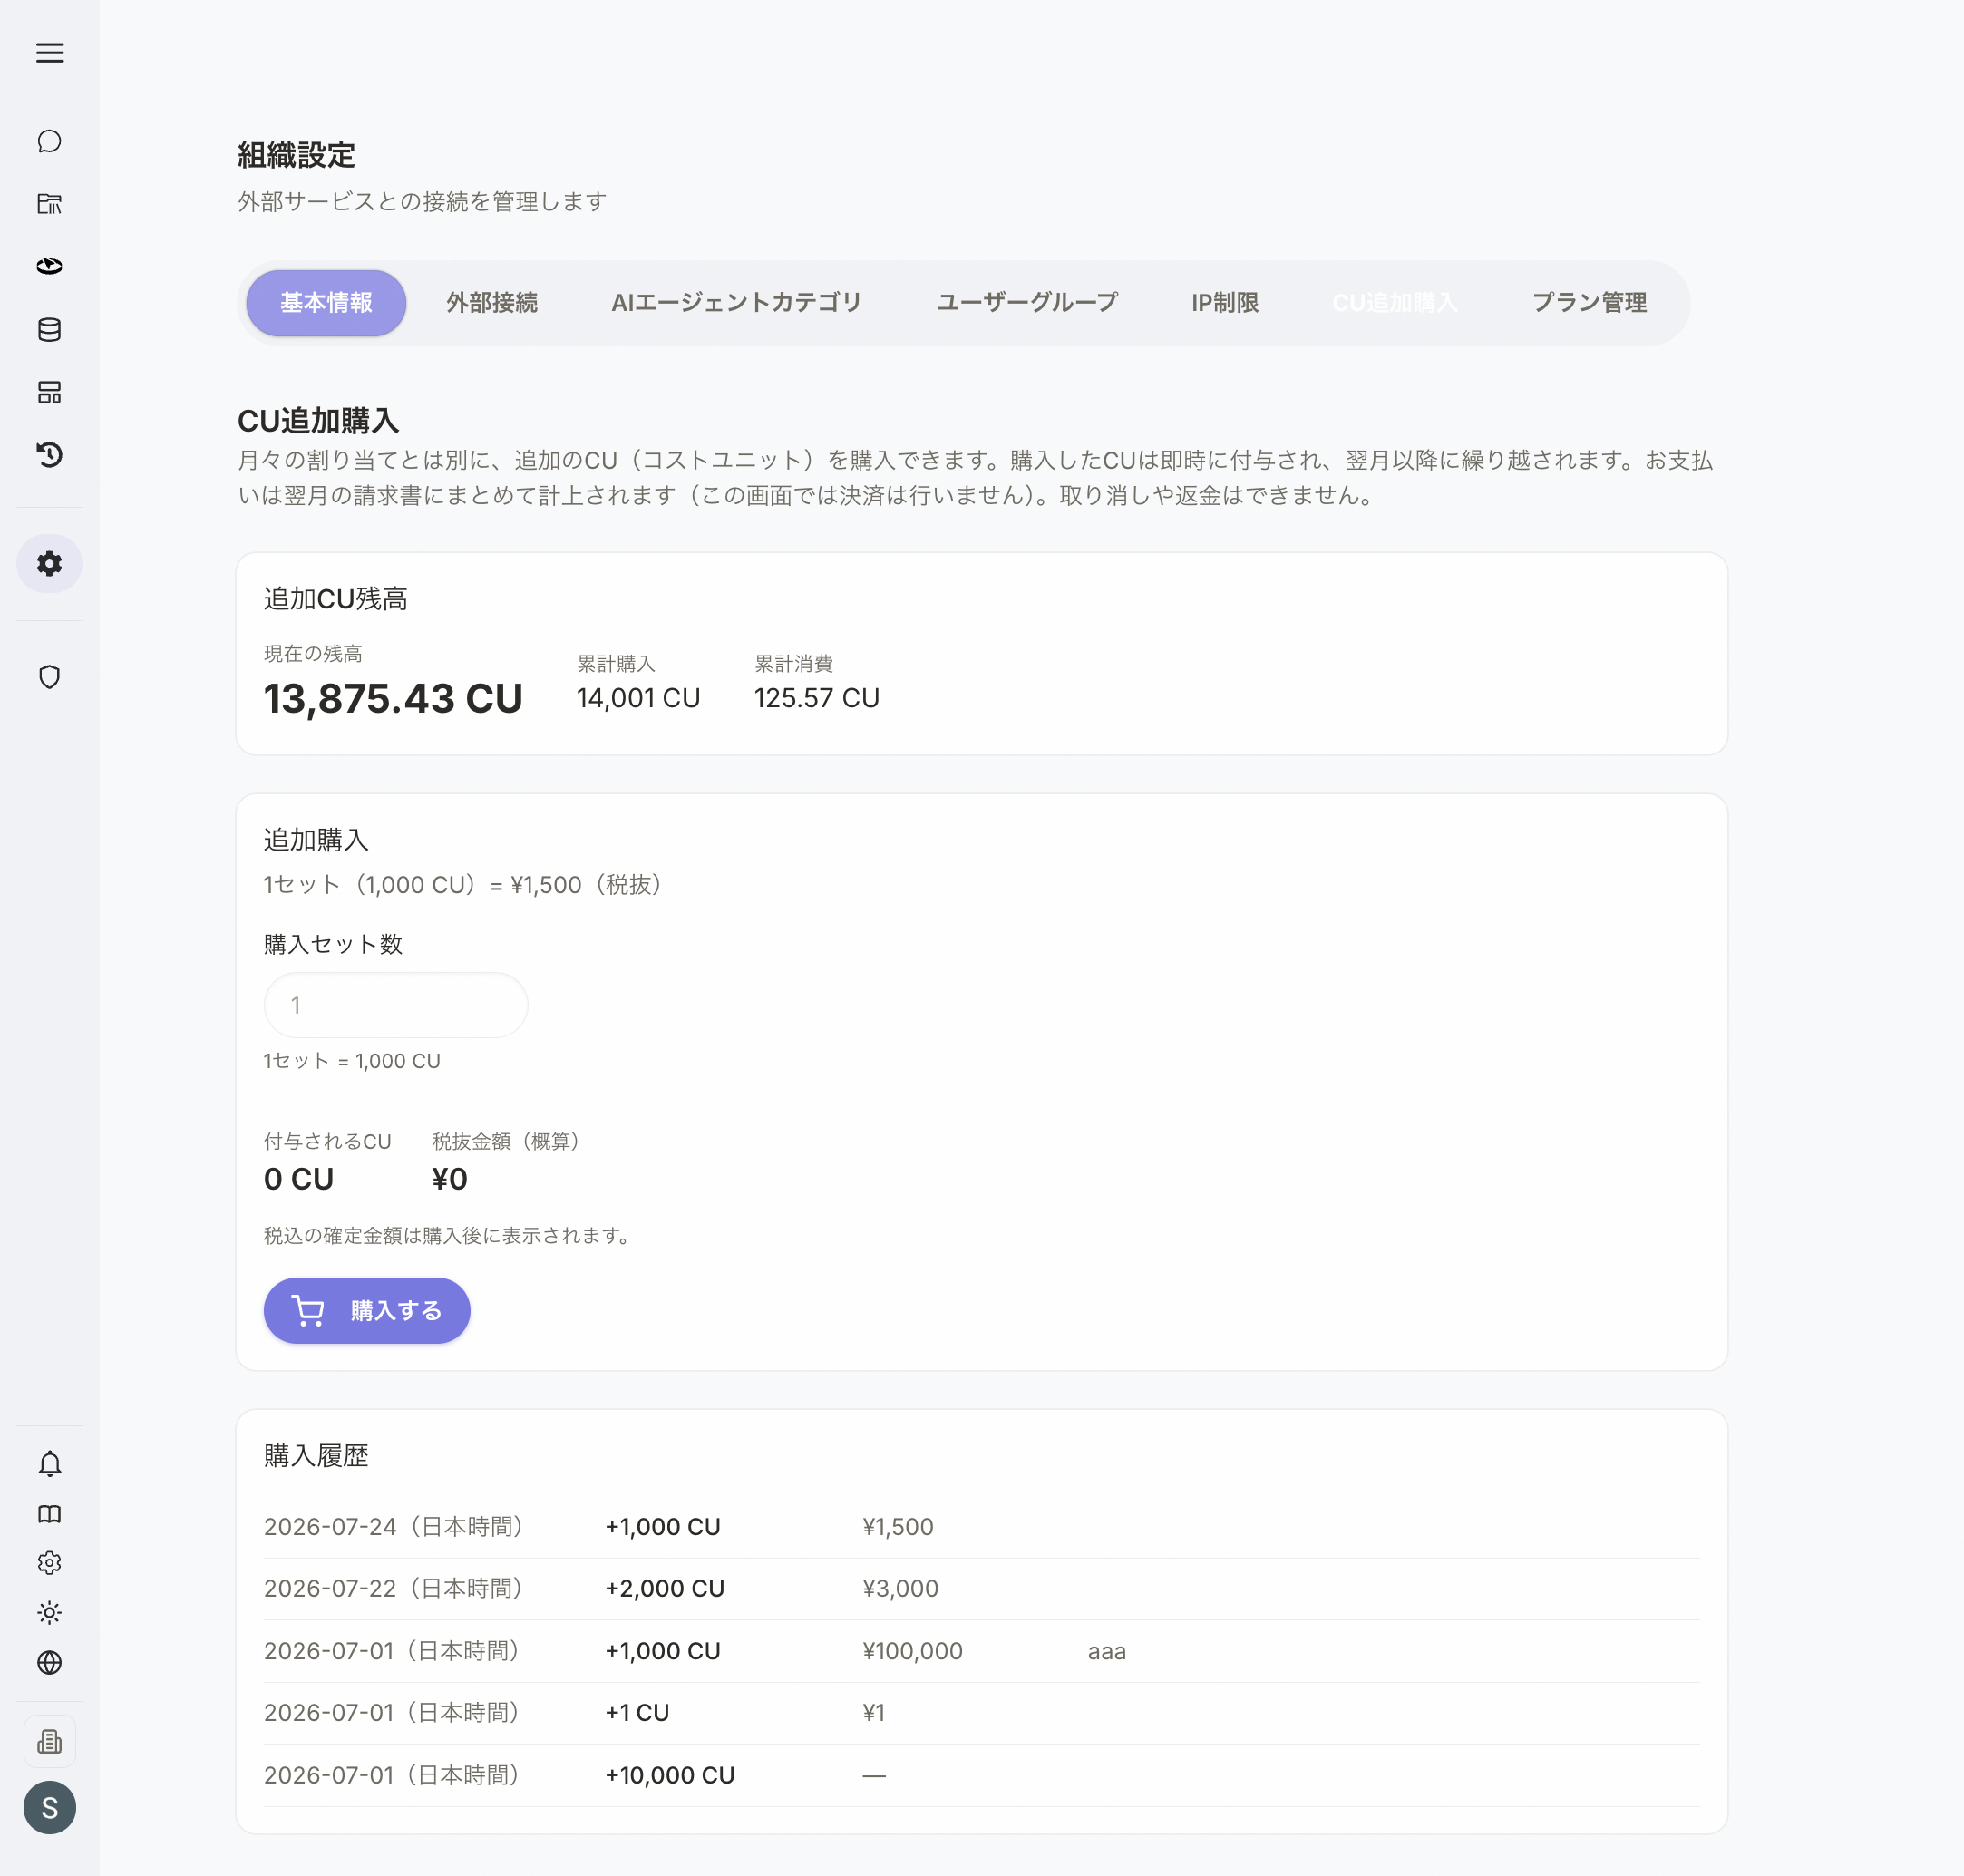Open the プラン管理 tab
Image resolution: width=1964 pixels, height=1876 pixels.
tap(1589, 303)
